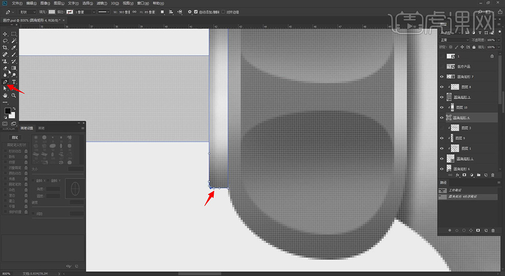
Task: Select the Eyedropper tool
Action: [x=14, y=47]
